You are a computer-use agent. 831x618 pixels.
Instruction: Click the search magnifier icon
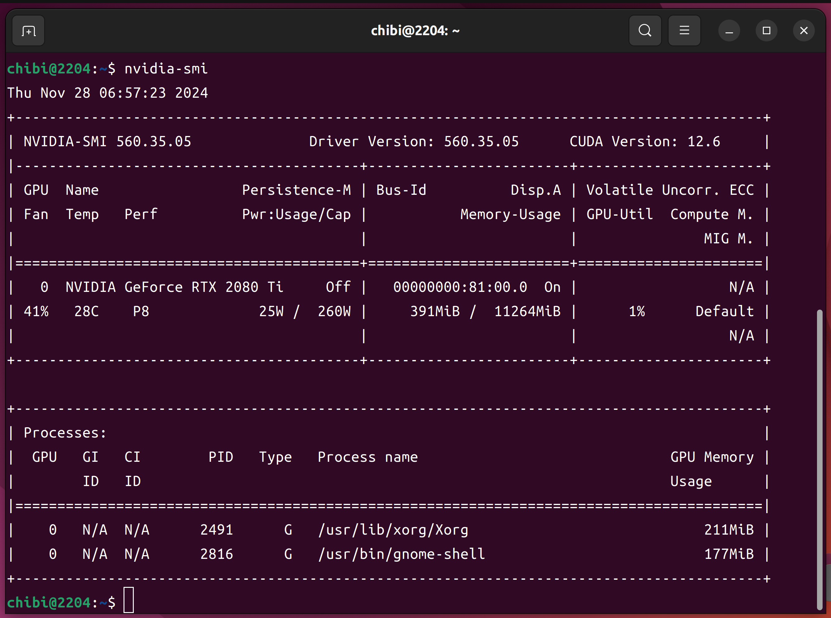(x=645, y=31)
